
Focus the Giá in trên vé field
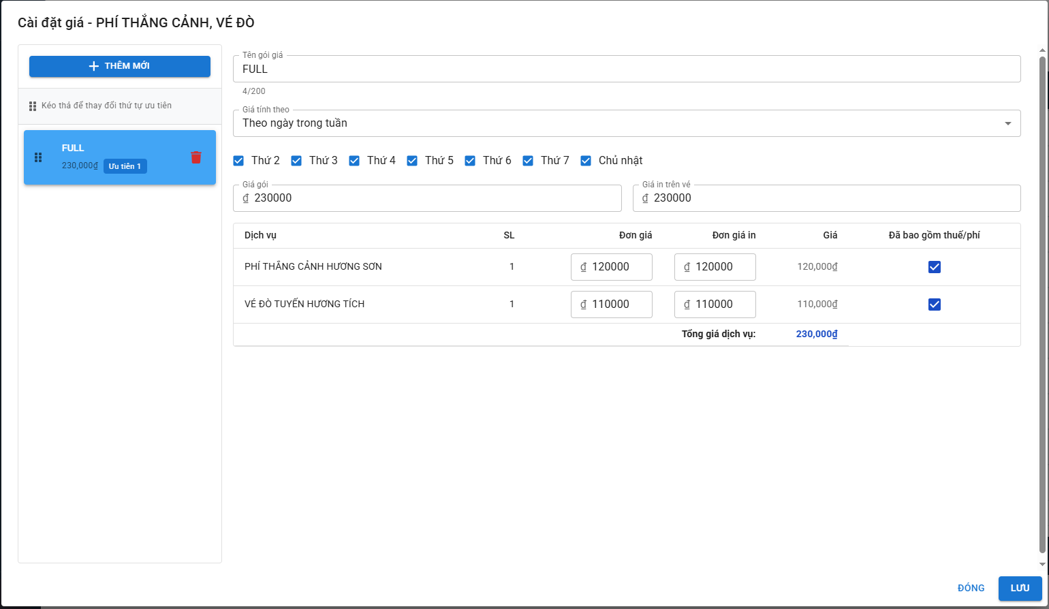[x=831, y=198]
